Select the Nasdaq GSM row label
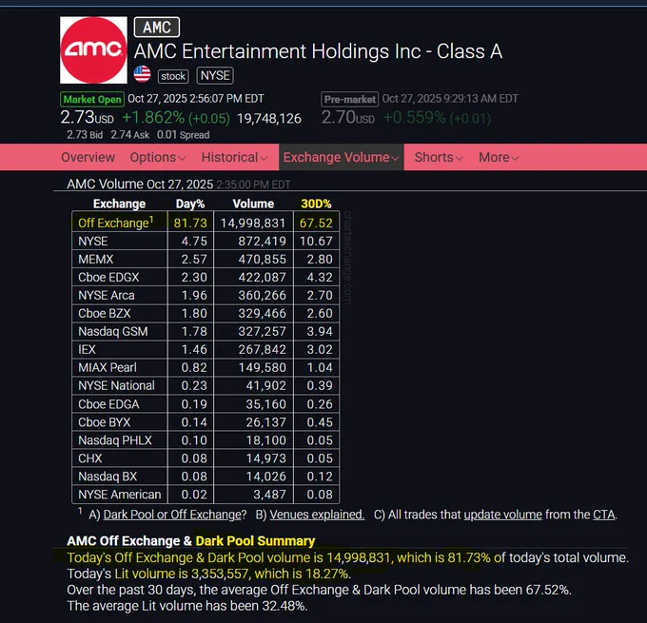Viewport: 647px width, 623px height. click(112, 331)
